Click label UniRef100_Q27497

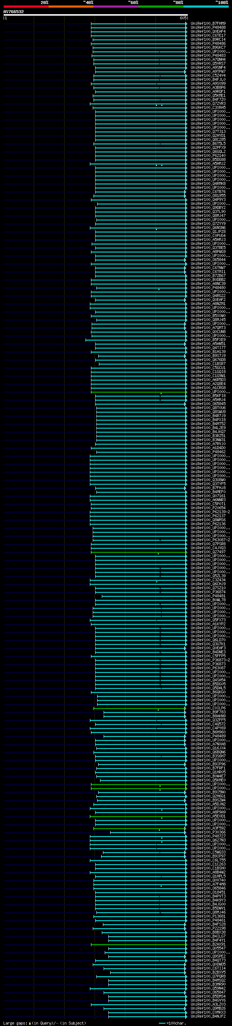point(208,552)
